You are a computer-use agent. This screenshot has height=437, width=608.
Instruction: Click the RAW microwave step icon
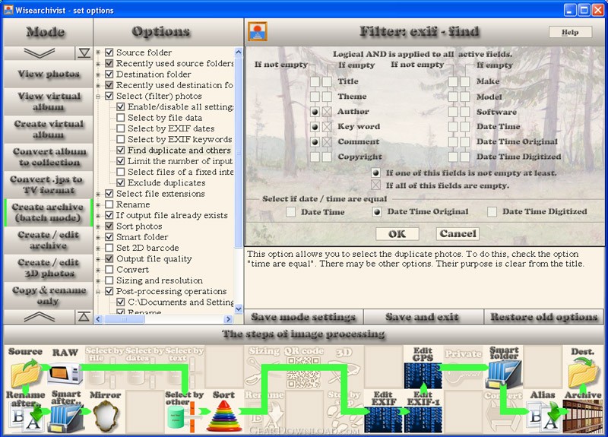click(x=65, y=373)
